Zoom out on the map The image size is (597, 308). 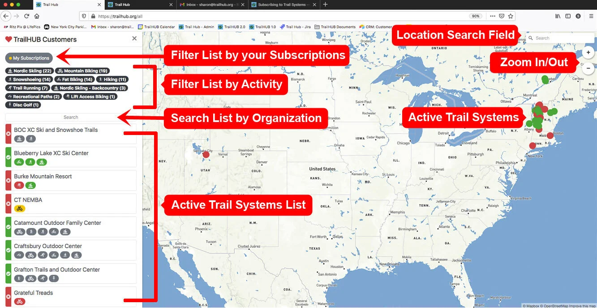coord(588,68)
